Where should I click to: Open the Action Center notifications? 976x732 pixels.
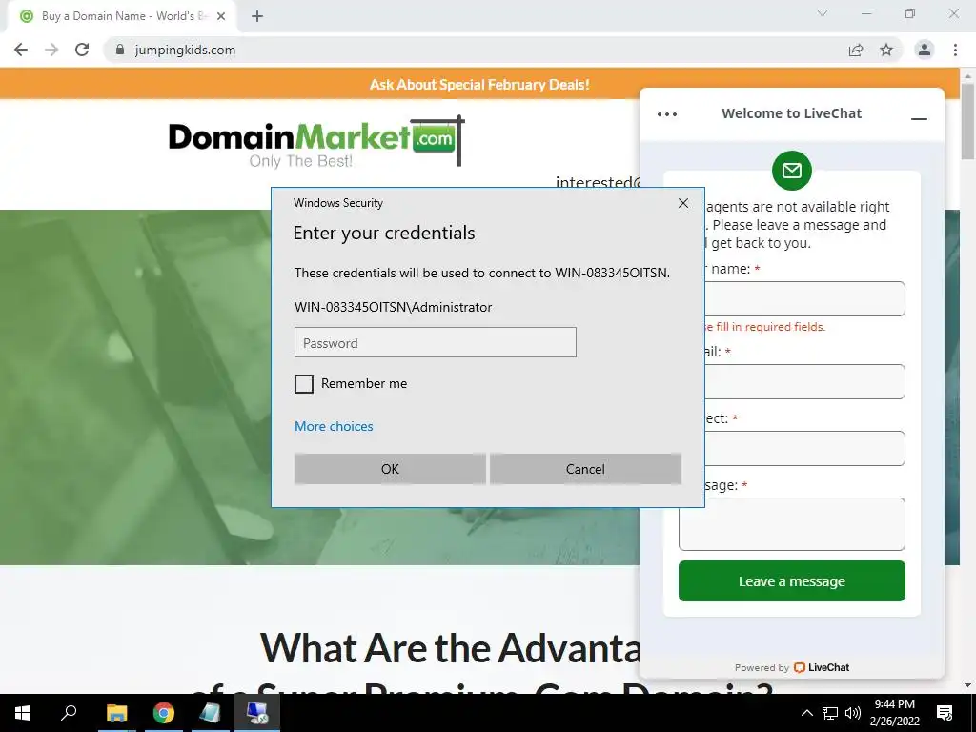pyautogui.click(x=945, y=713)
